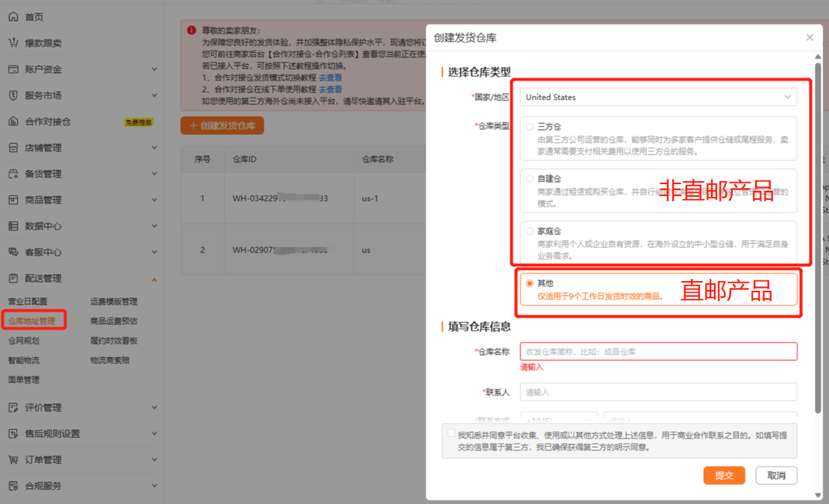
Task: Click the 客服中心 customer service icon
Action: point(13,252)
